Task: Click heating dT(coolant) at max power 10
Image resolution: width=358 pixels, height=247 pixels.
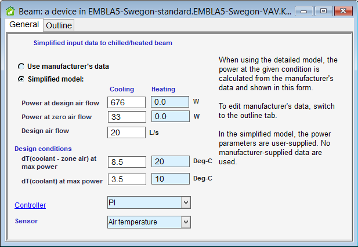Action: 171,179
